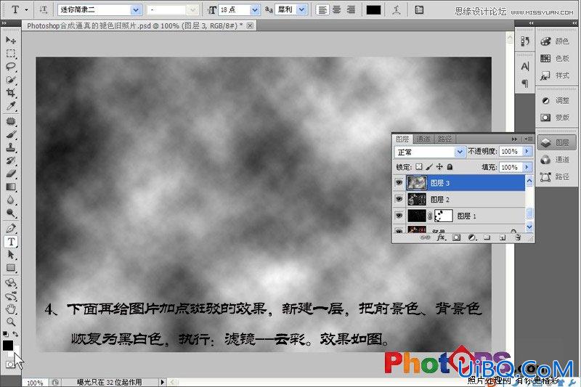Image resolution: width=581 pixels, height=387 pixels.
Task: Open the Layers panel flyout menu
Action: tap(529, 139)
